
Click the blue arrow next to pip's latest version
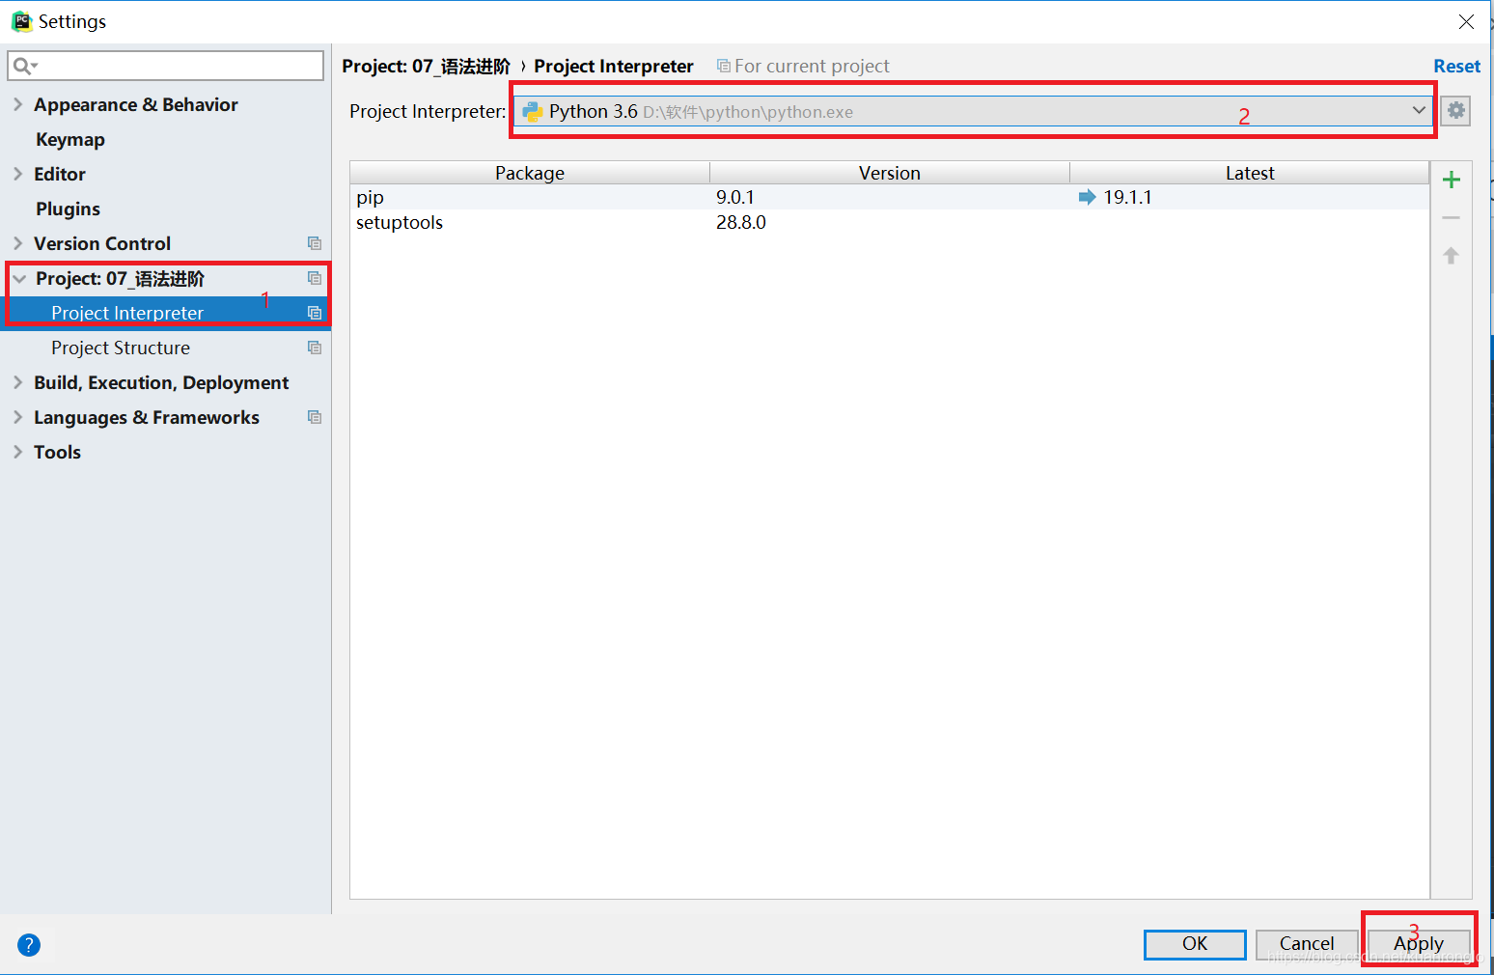tap(1087, 196)
